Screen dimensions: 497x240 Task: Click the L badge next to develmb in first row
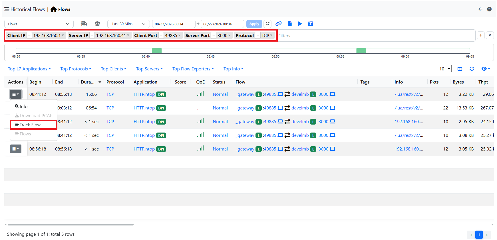point(313,94)
